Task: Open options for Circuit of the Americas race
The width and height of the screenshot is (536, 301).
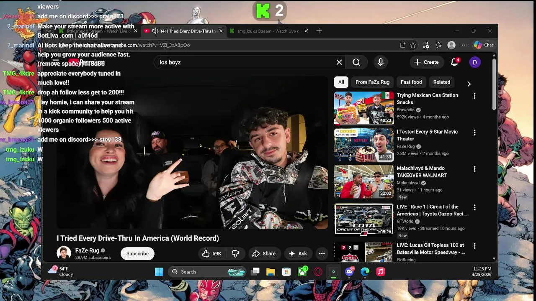Action: 474,207
